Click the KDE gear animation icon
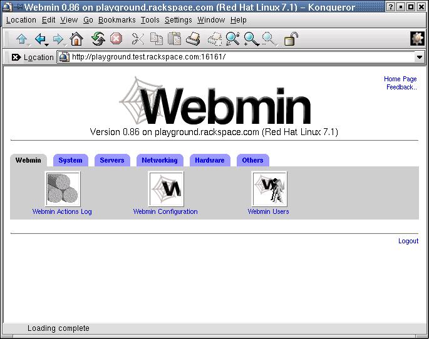Viewport: 429px width, 339px height. click(x=418, y=39)
